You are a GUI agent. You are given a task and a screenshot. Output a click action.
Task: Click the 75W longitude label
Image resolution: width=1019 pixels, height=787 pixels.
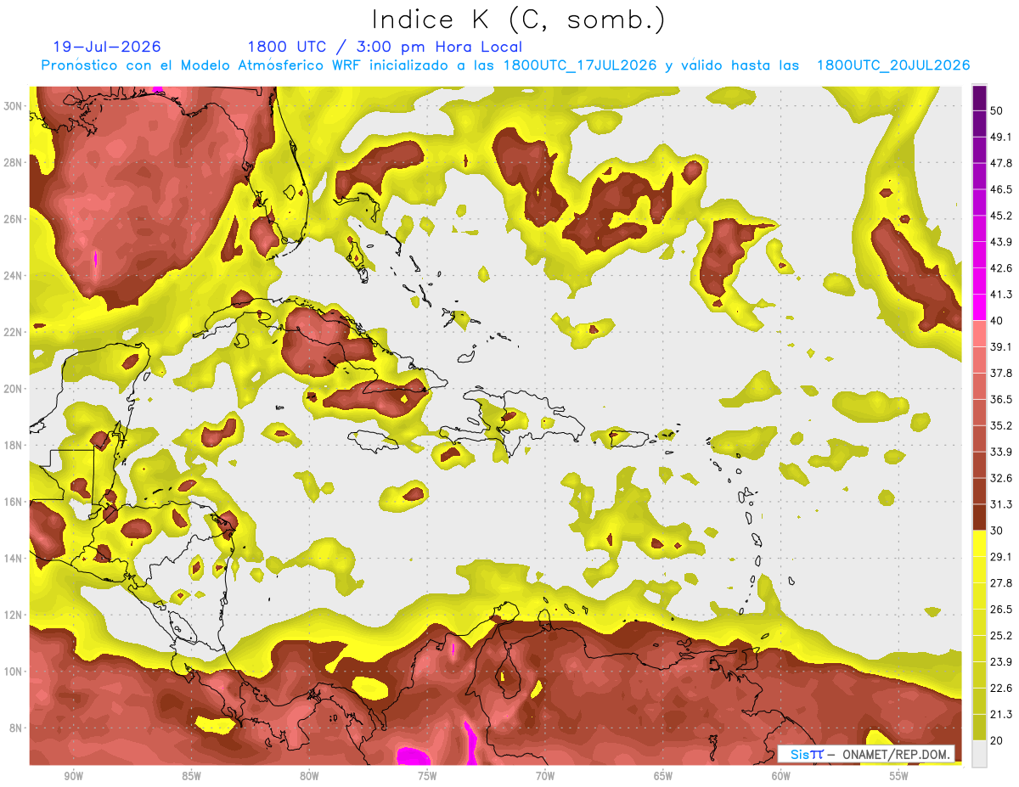pyautogui.click(x=427, y=776)
